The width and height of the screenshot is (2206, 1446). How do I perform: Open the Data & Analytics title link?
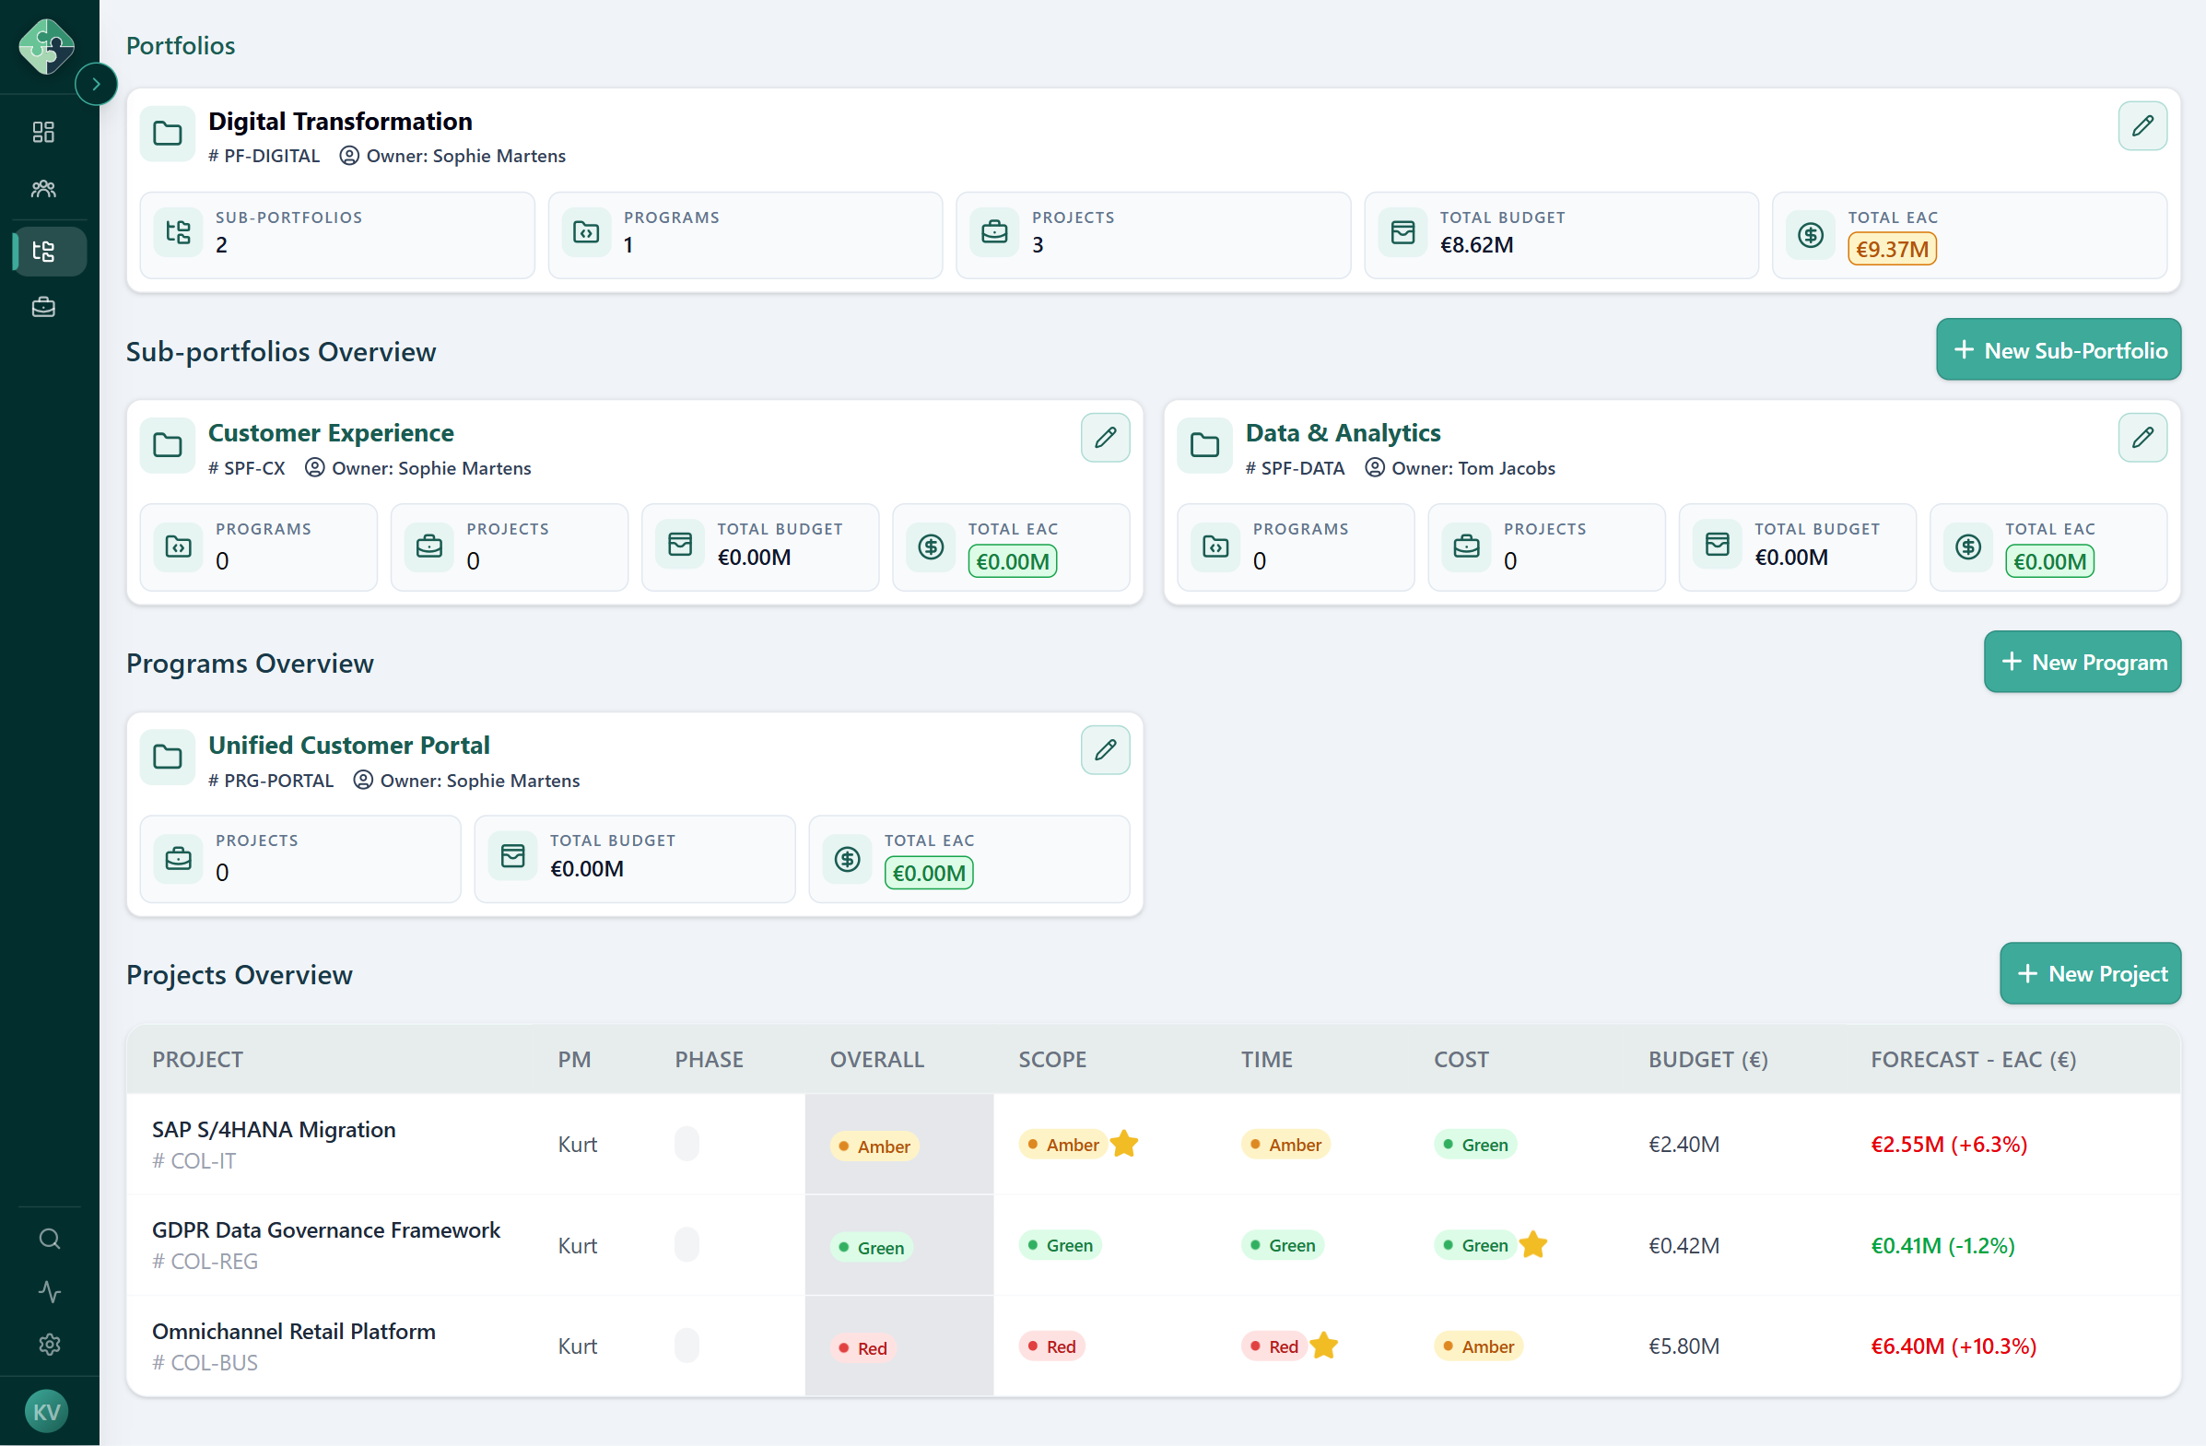tap(1343, 433)
